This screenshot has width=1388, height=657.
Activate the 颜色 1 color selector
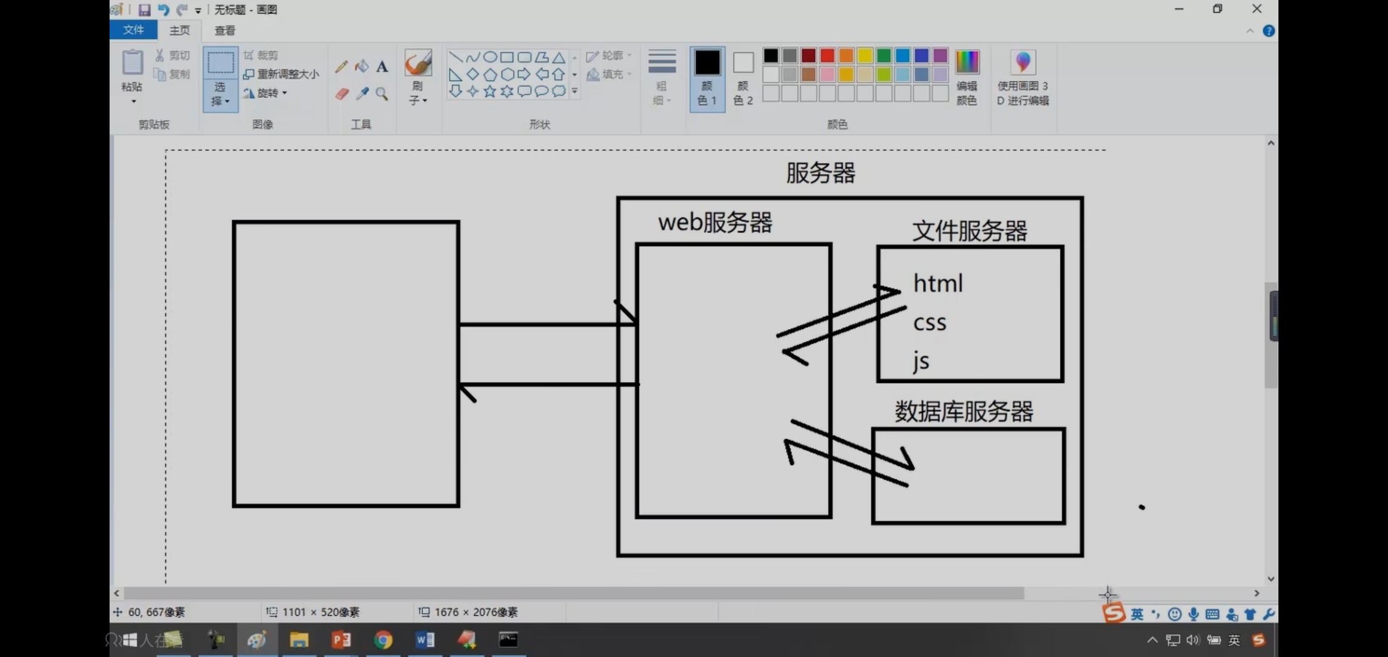point(707,78)
